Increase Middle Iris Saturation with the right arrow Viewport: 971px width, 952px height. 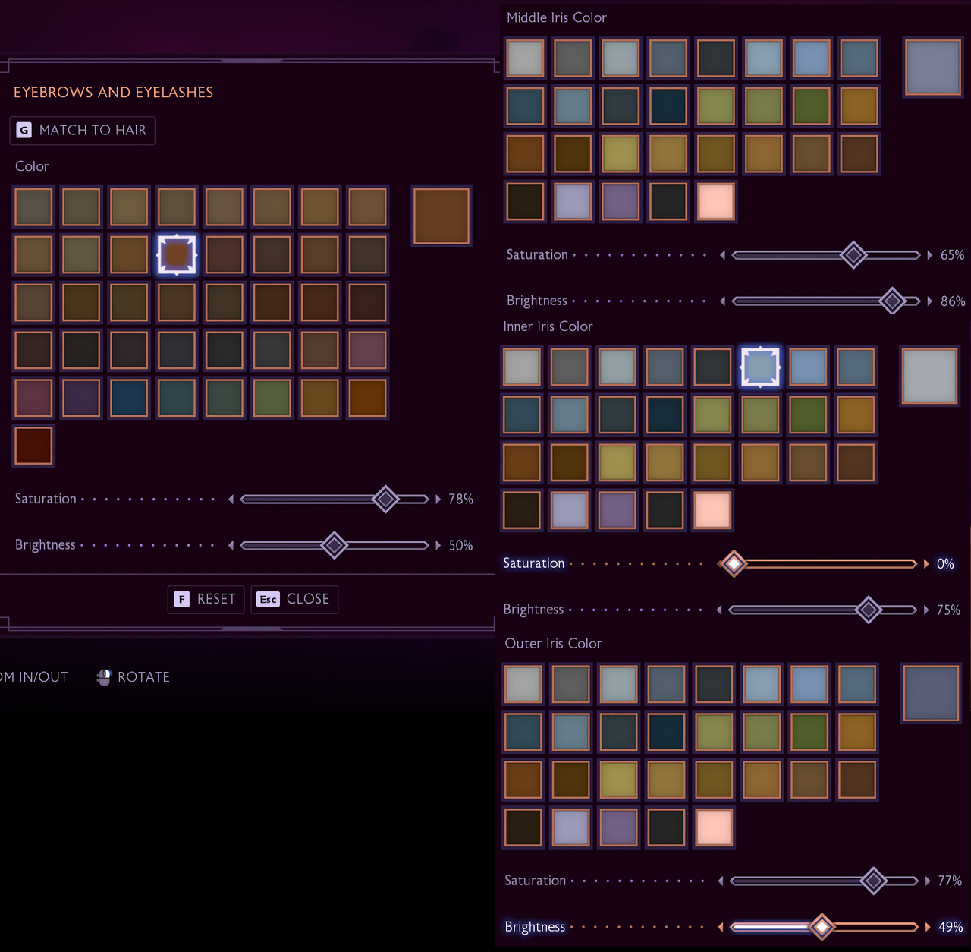click(930, 255)
